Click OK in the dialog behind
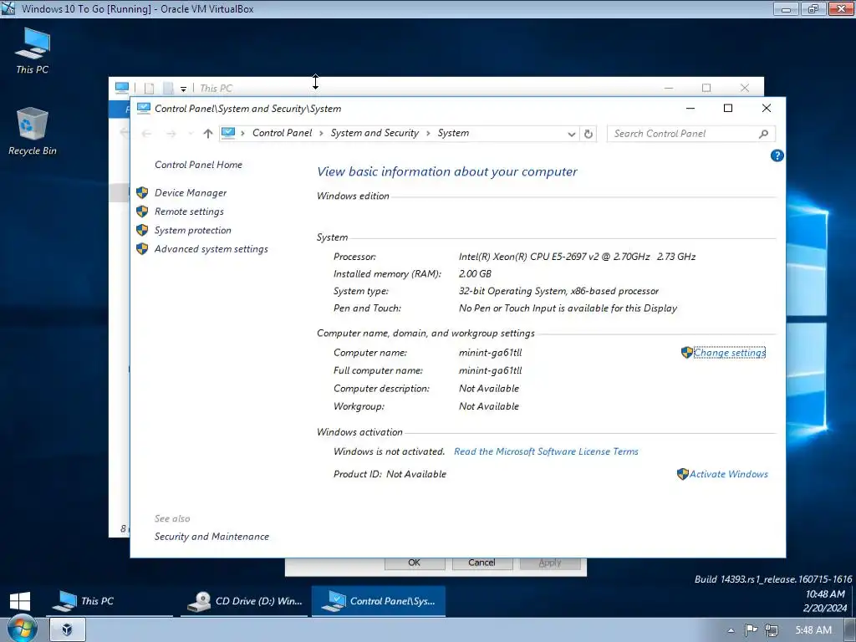Viewport: 856px width, 642px height. (415, 563)
